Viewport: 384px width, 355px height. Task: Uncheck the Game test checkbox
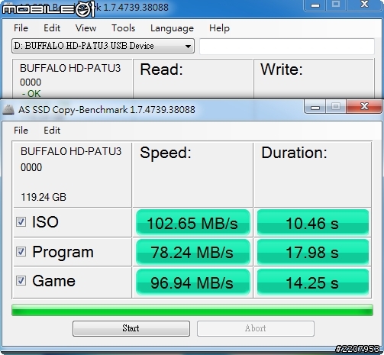[21, 281]
